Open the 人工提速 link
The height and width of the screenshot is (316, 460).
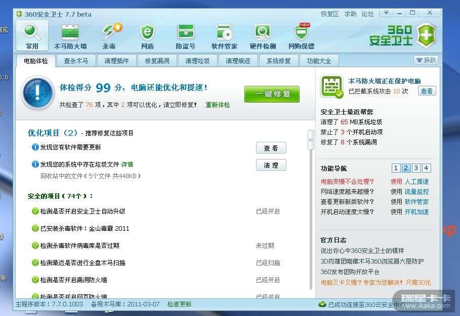[416, 181]
